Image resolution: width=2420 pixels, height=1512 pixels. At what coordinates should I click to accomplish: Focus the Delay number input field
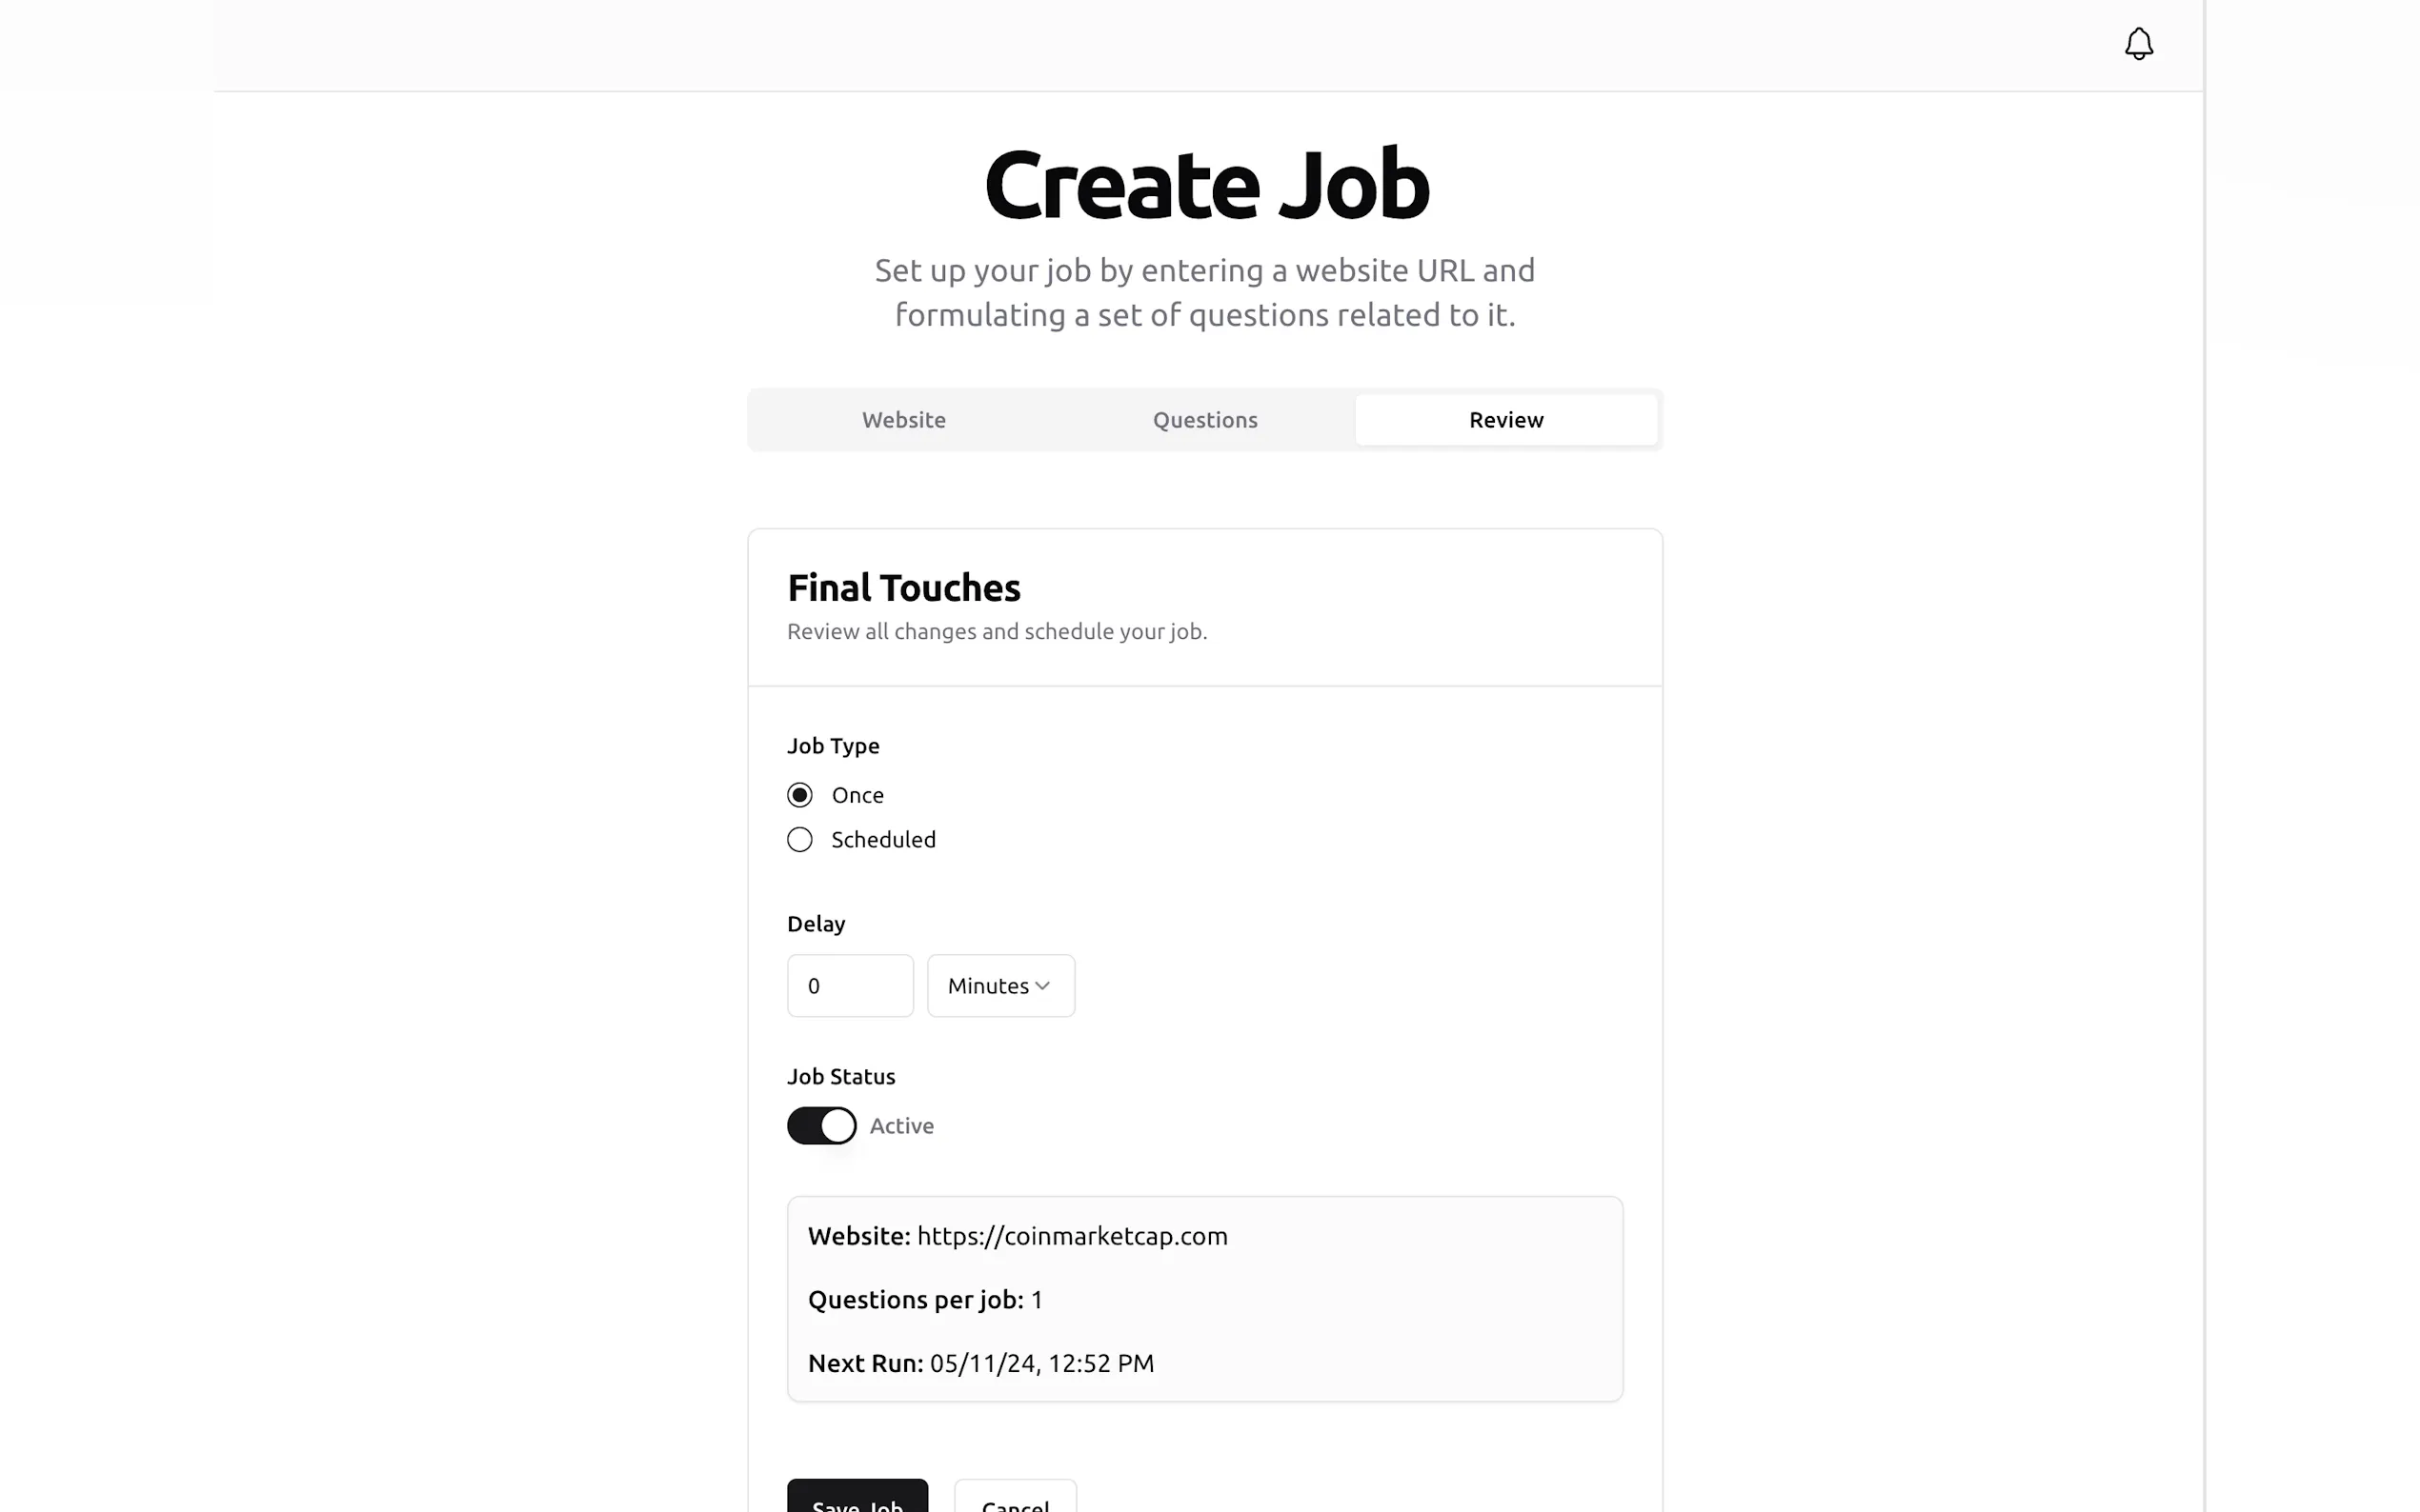[849, 986]
